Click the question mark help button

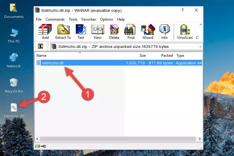[x=183, y=10]
